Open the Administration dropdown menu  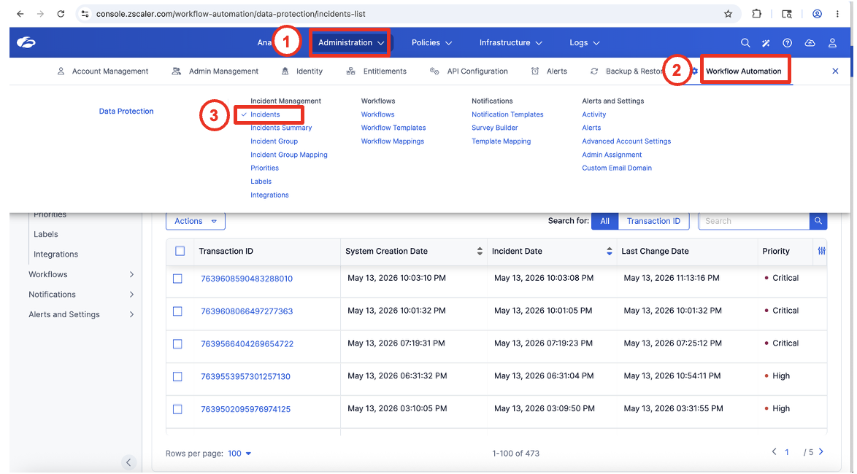click(350, 42)
